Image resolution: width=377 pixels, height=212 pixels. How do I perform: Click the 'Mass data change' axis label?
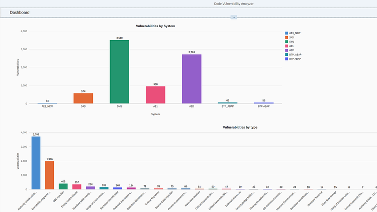(x=329, y=198)
